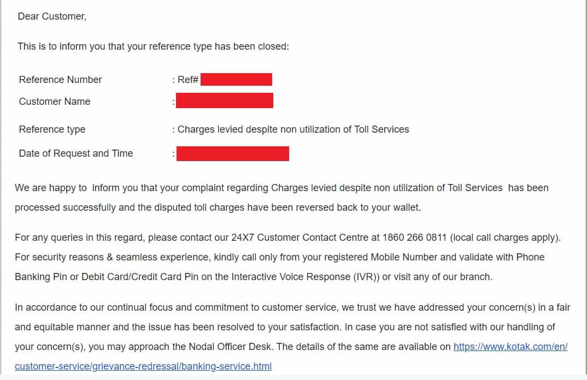Click '24X7 Customer Contact Centre' text

pos(300,238)
